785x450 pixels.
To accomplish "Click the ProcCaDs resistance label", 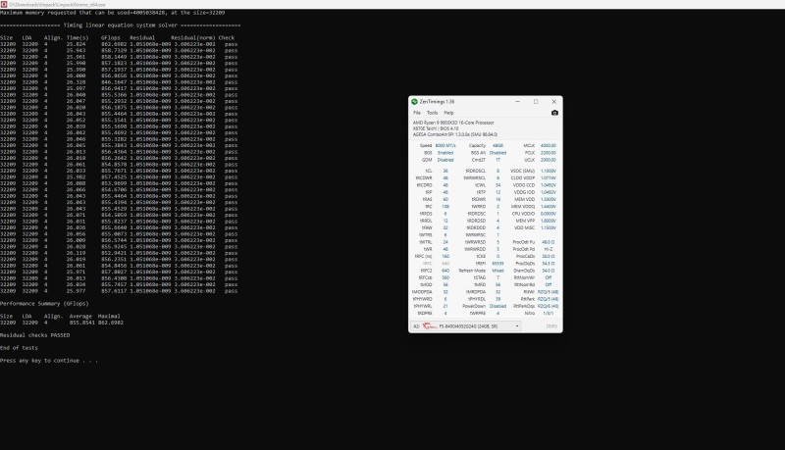I will [x=525, y=257].
